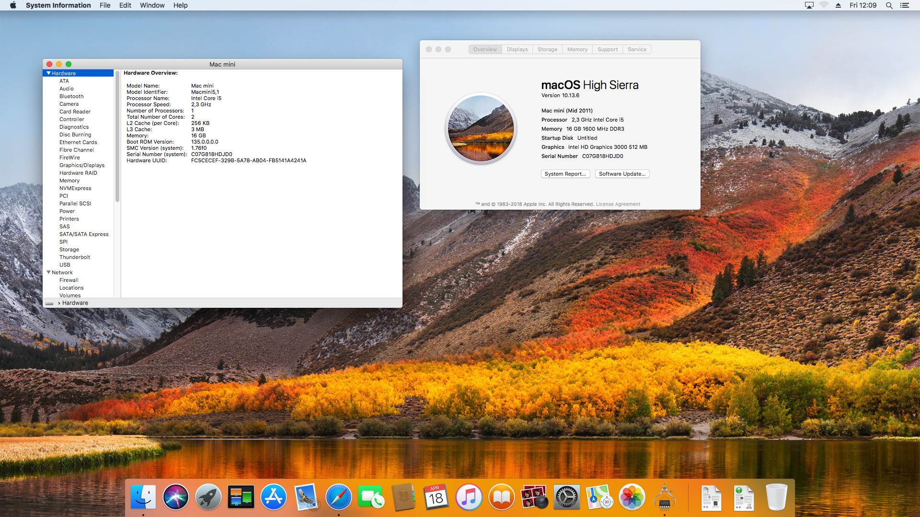Open the Window menu
Image resolution: width=920 pixels, height=517 pixels.
152,5
